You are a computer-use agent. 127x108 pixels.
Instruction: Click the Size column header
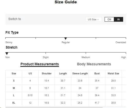tap(14, 74)
